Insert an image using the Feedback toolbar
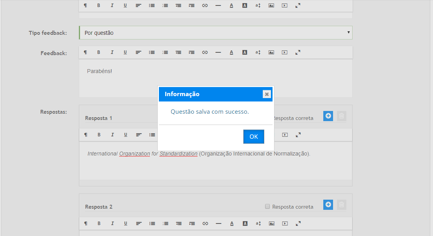This screenshot has height=236, width=433. click(x=271, y=52)
